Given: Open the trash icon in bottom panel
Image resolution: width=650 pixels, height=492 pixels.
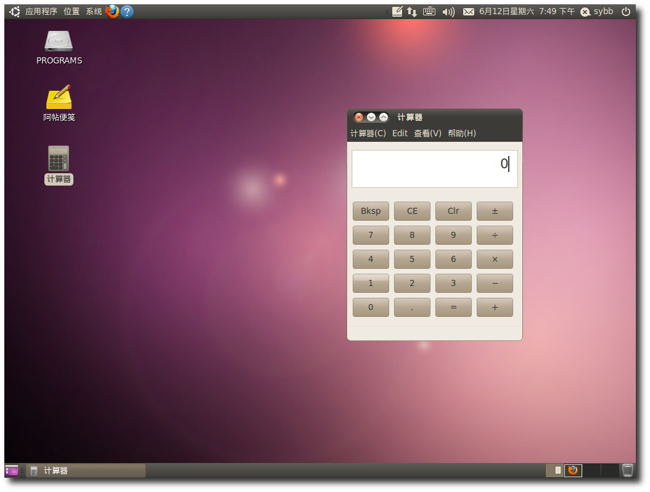Looking at the screenshot, I should pyautogui.click(x=628, y=470).
